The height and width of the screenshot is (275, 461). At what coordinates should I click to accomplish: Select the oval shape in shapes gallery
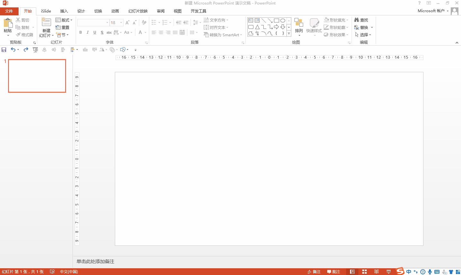pyautogui.click(x=283, y=21)
